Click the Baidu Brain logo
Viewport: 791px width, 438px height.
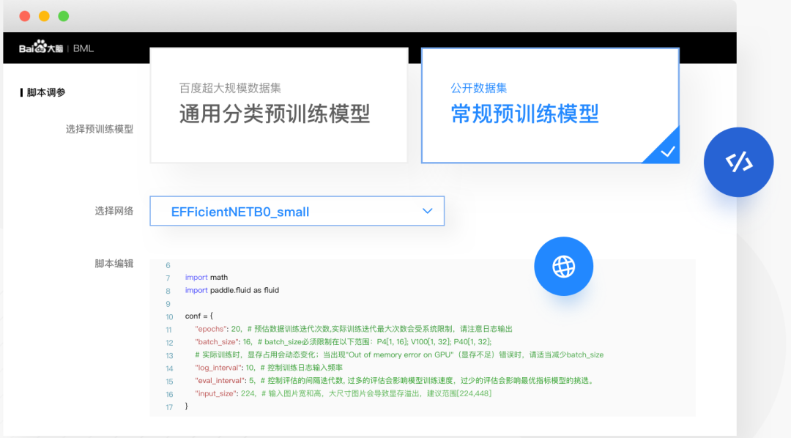[41, 48]
